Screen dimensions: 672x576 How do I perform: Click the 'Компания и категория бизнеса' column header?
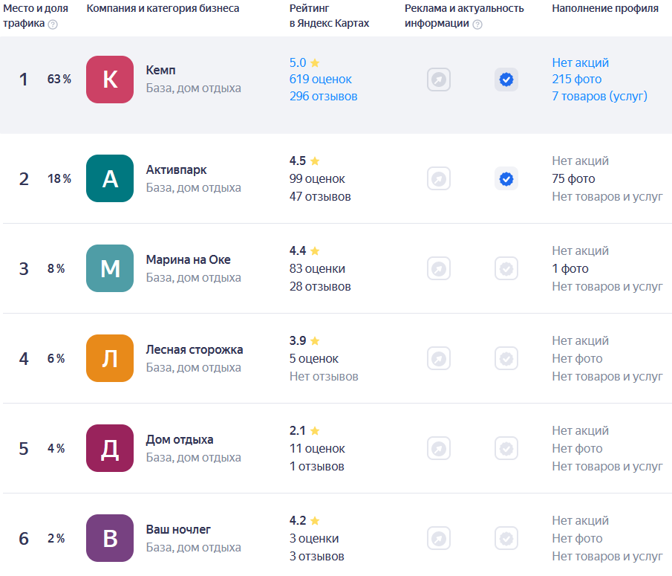pyautogui.click(x=163, y=9)
